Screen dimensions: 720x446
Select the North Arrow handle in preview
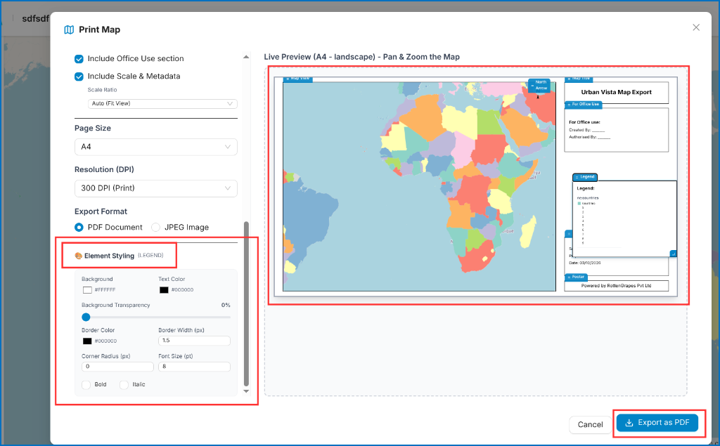pyautogui.click(x=539, y=85)
